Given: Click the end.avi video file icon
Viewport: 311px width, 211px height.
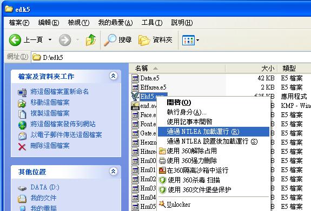Looking at the screenshot, I should tap(135, 106).
